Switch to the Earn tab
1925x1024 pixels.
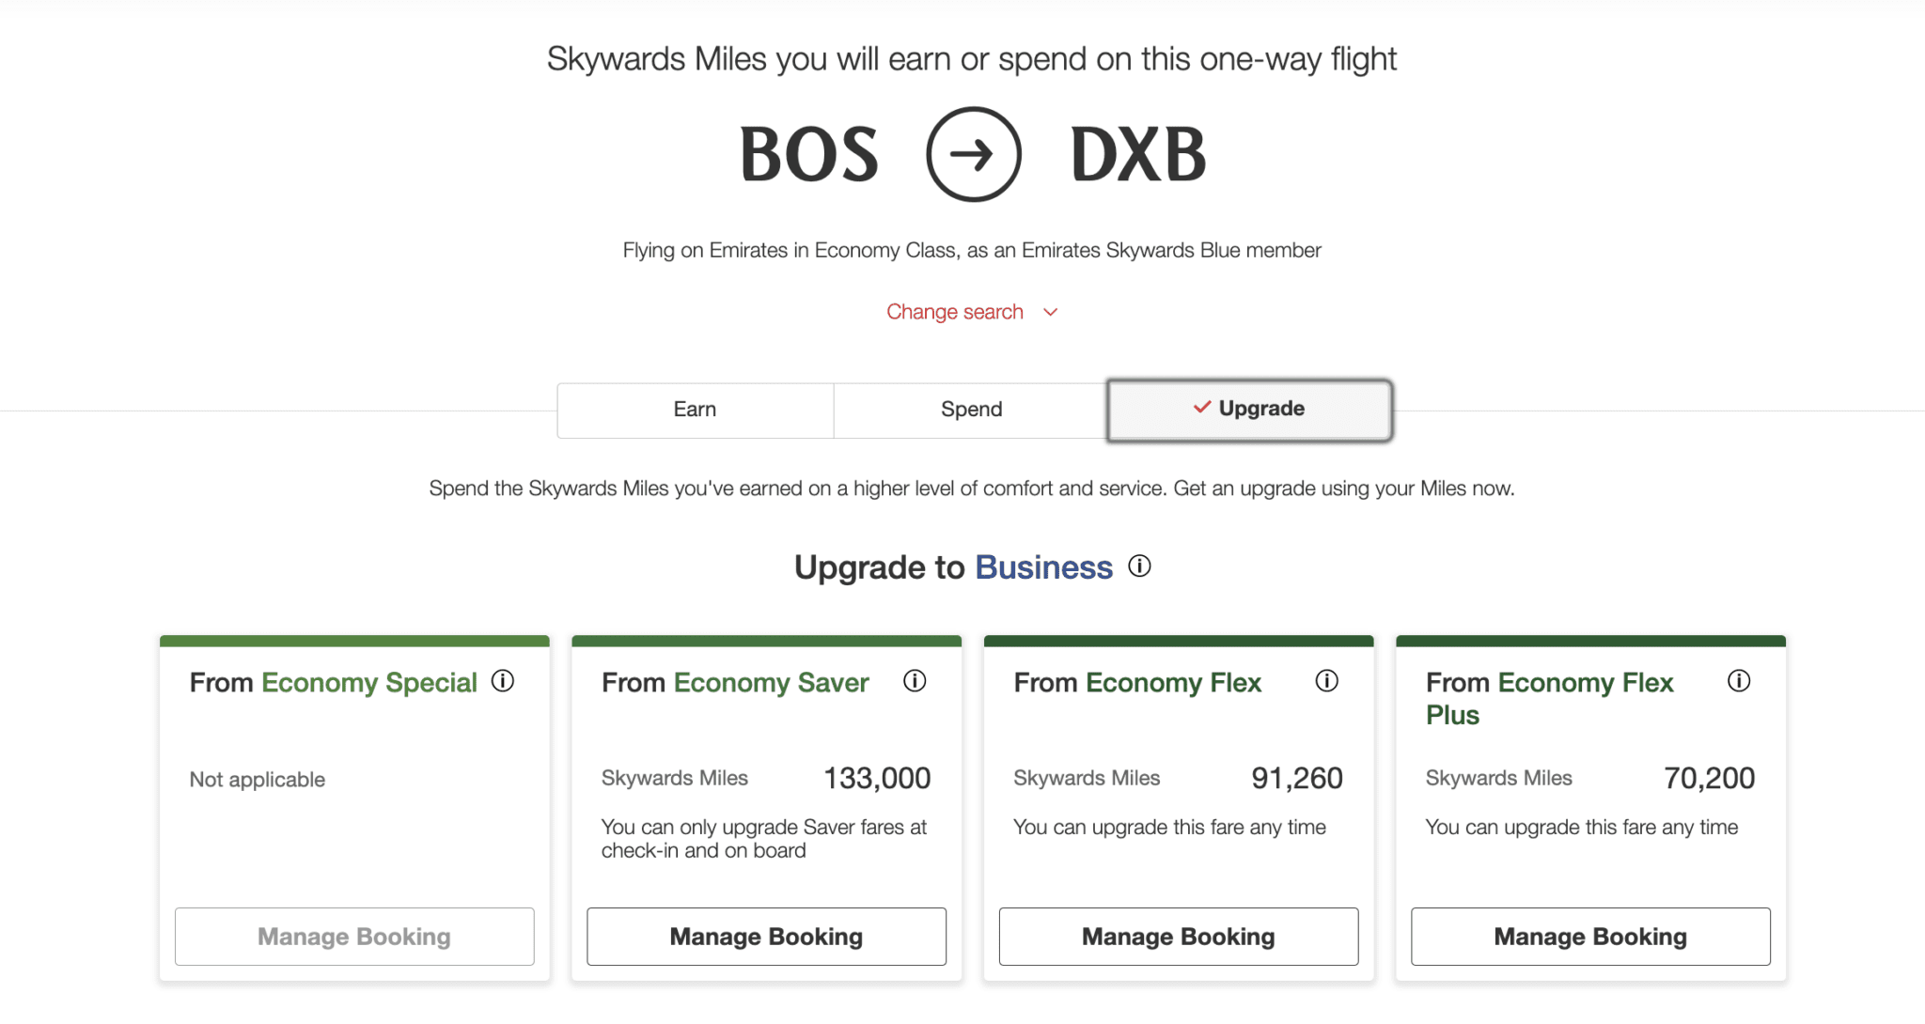(x=695, y=410)
